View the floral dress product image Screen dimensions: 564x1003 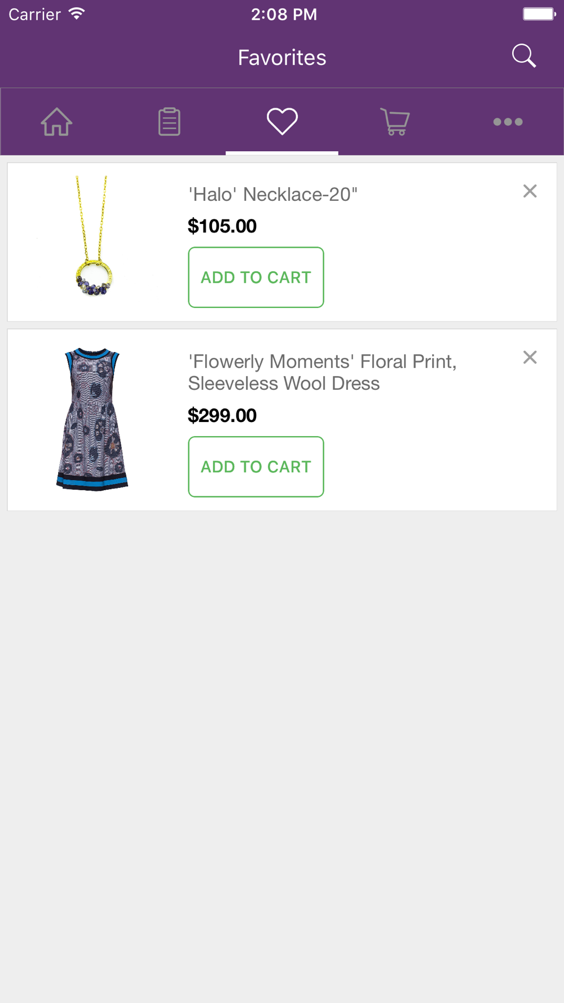tap(92, 419)
